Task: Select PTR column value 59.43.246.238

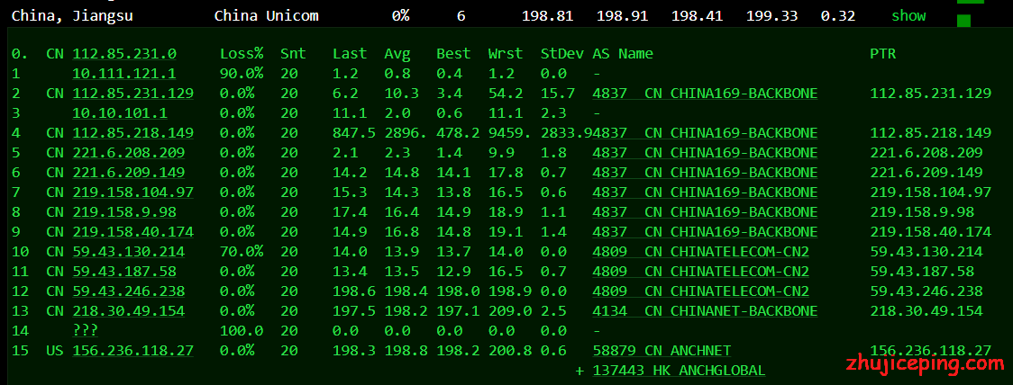Action: 926,291
